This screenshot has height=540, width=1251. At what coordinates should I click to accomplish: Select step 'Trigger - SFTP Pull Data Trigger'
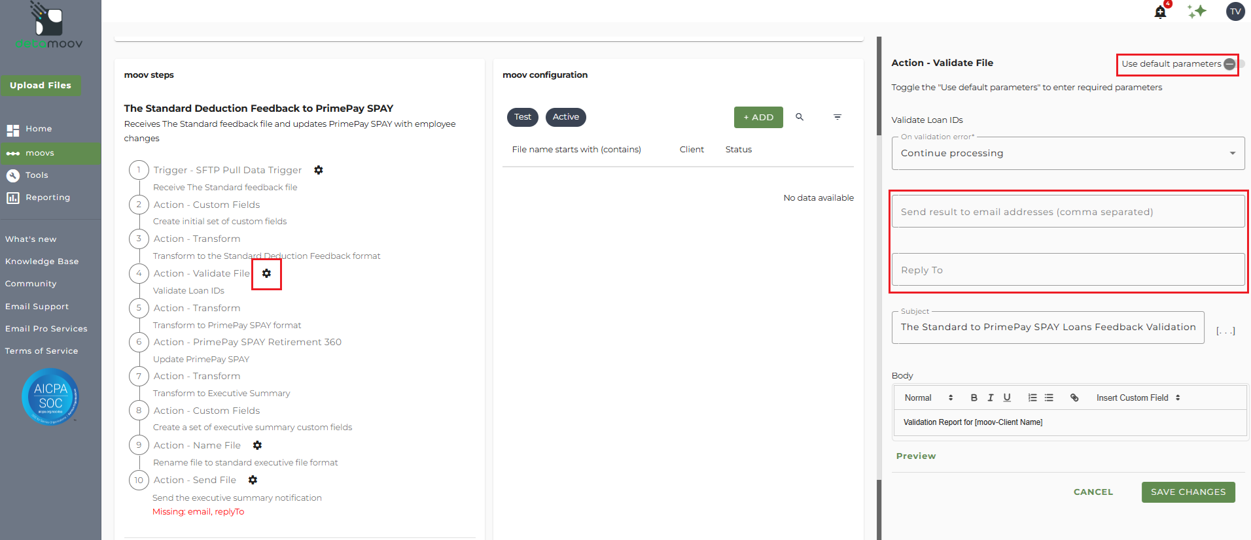point(228,170)
